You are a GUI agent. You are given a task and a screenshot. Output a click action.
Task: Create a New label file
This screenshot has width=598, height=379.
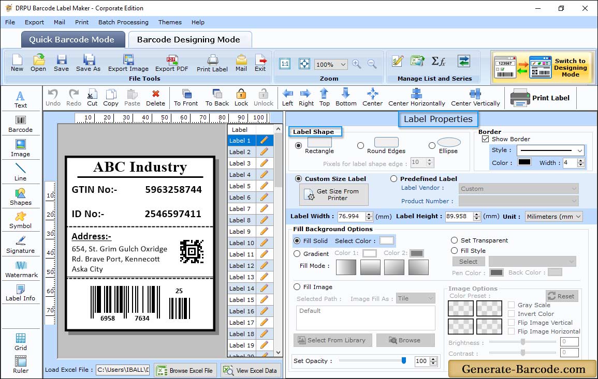point(17,63)
